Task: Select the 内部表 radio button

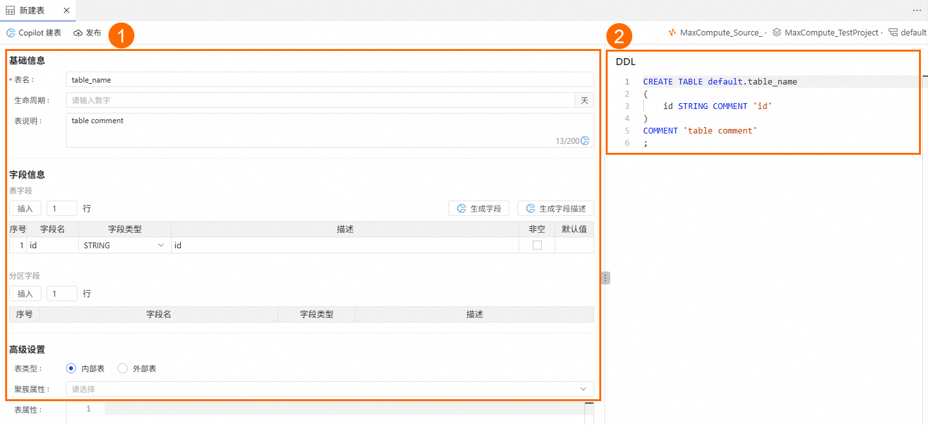Action: 72,369
